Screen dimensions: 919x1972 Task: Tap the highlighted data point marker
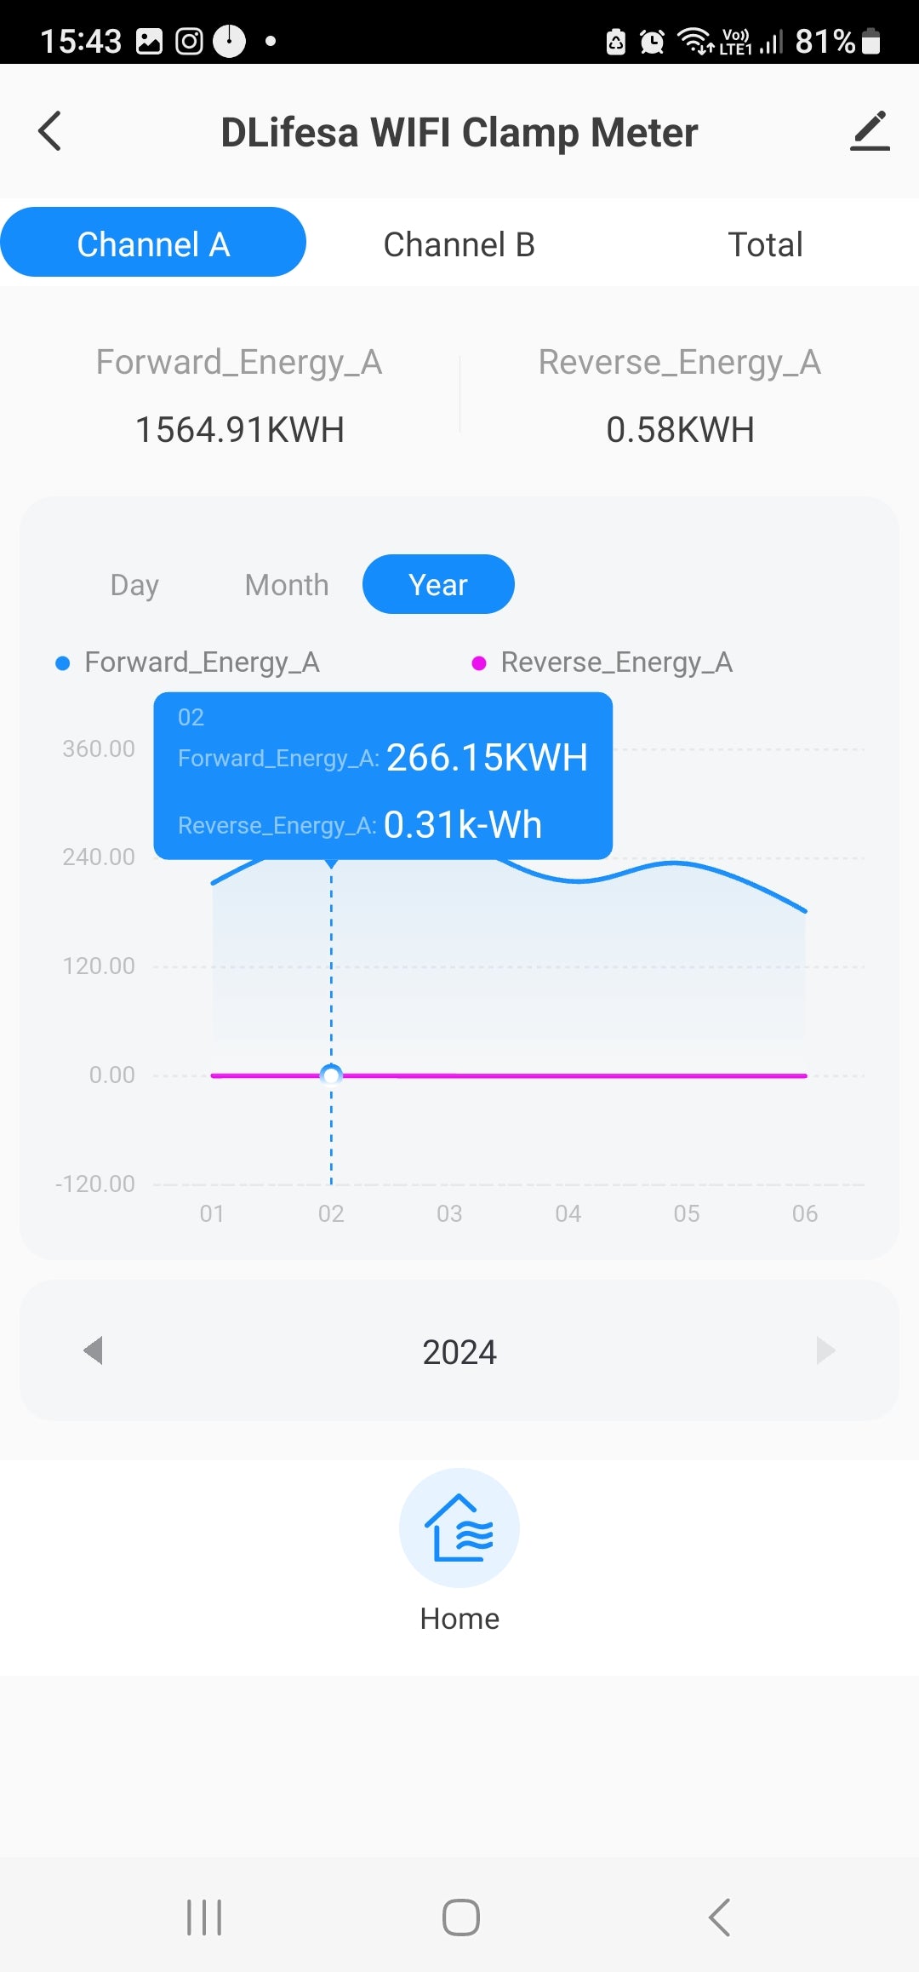point(331,1075)
